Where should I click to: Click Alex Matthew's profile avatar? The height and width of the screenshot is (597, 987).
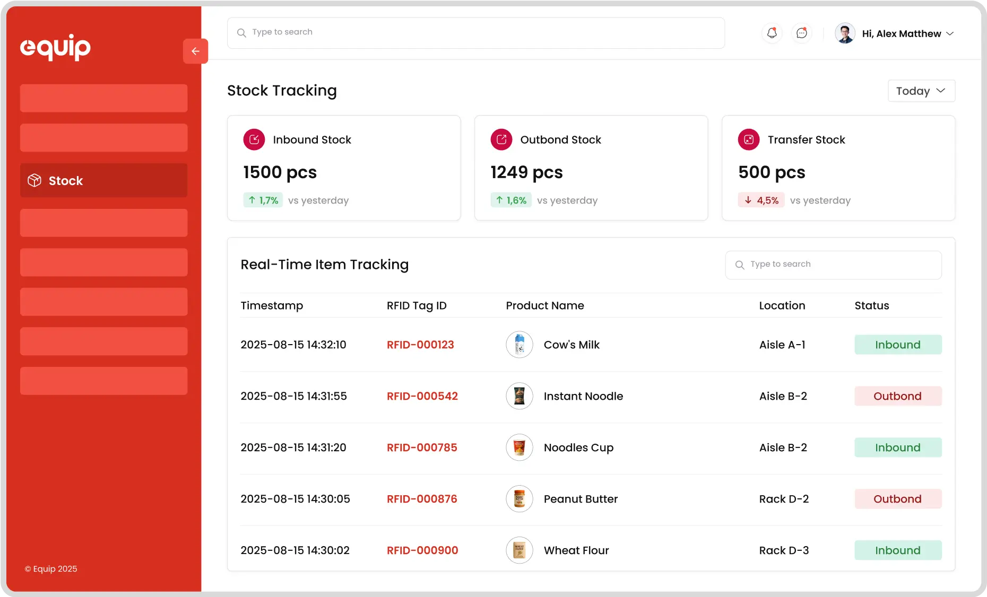pyautogui.click(x=845, y=33)
